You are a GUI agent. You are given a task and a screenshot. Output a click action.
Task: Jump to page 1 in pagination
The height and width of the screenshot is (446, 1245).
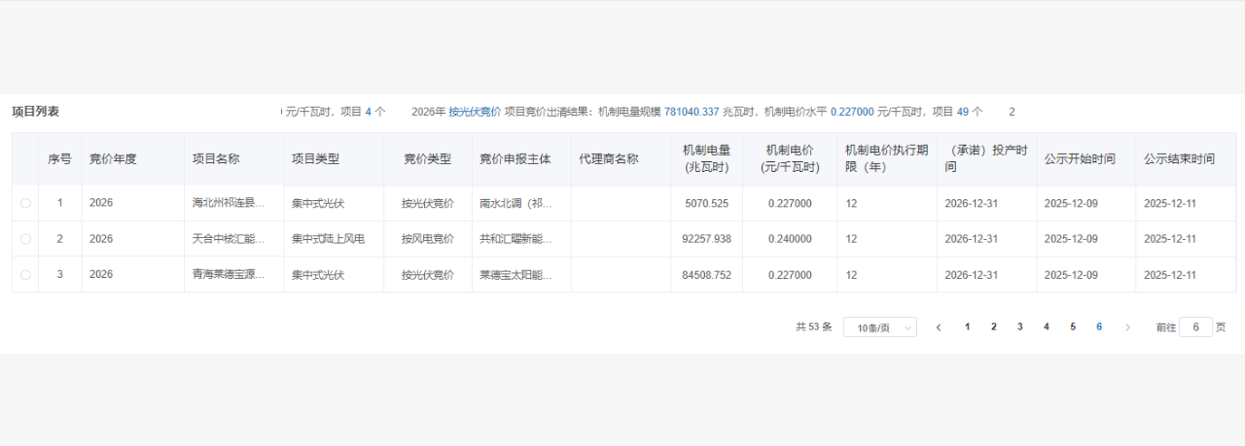(967, 327)
